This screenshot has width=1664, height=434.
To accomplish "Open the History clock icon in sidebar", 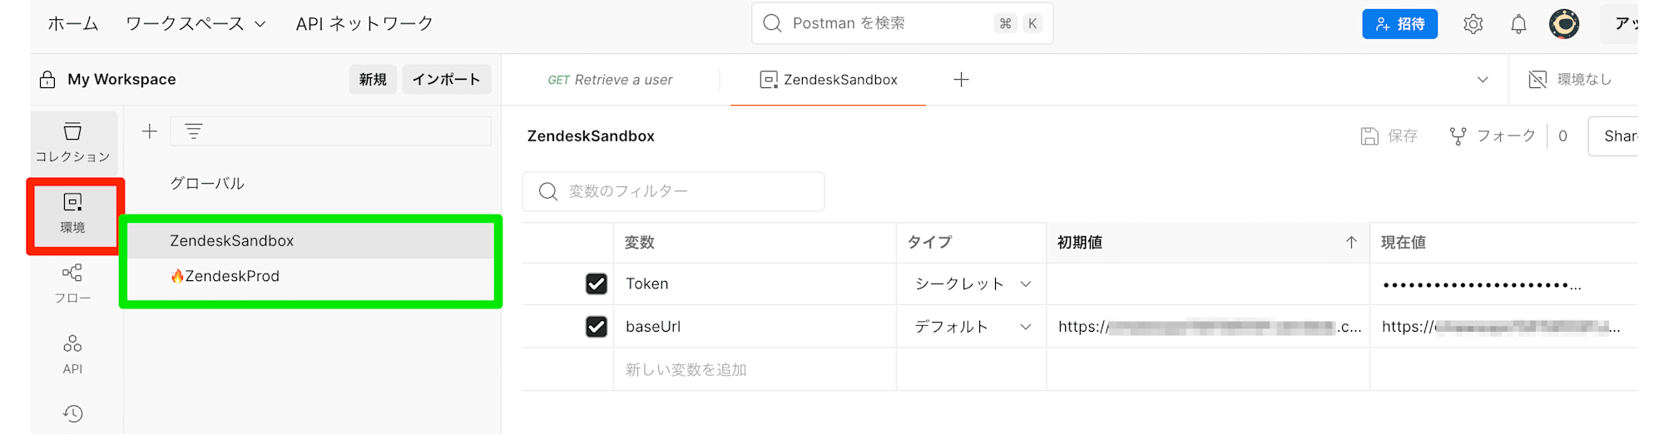I will (x=73, y=413).
